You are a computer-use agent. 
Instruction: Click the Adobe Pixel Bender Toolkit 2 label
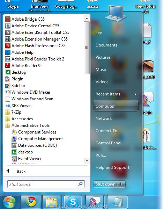point(38,59)
